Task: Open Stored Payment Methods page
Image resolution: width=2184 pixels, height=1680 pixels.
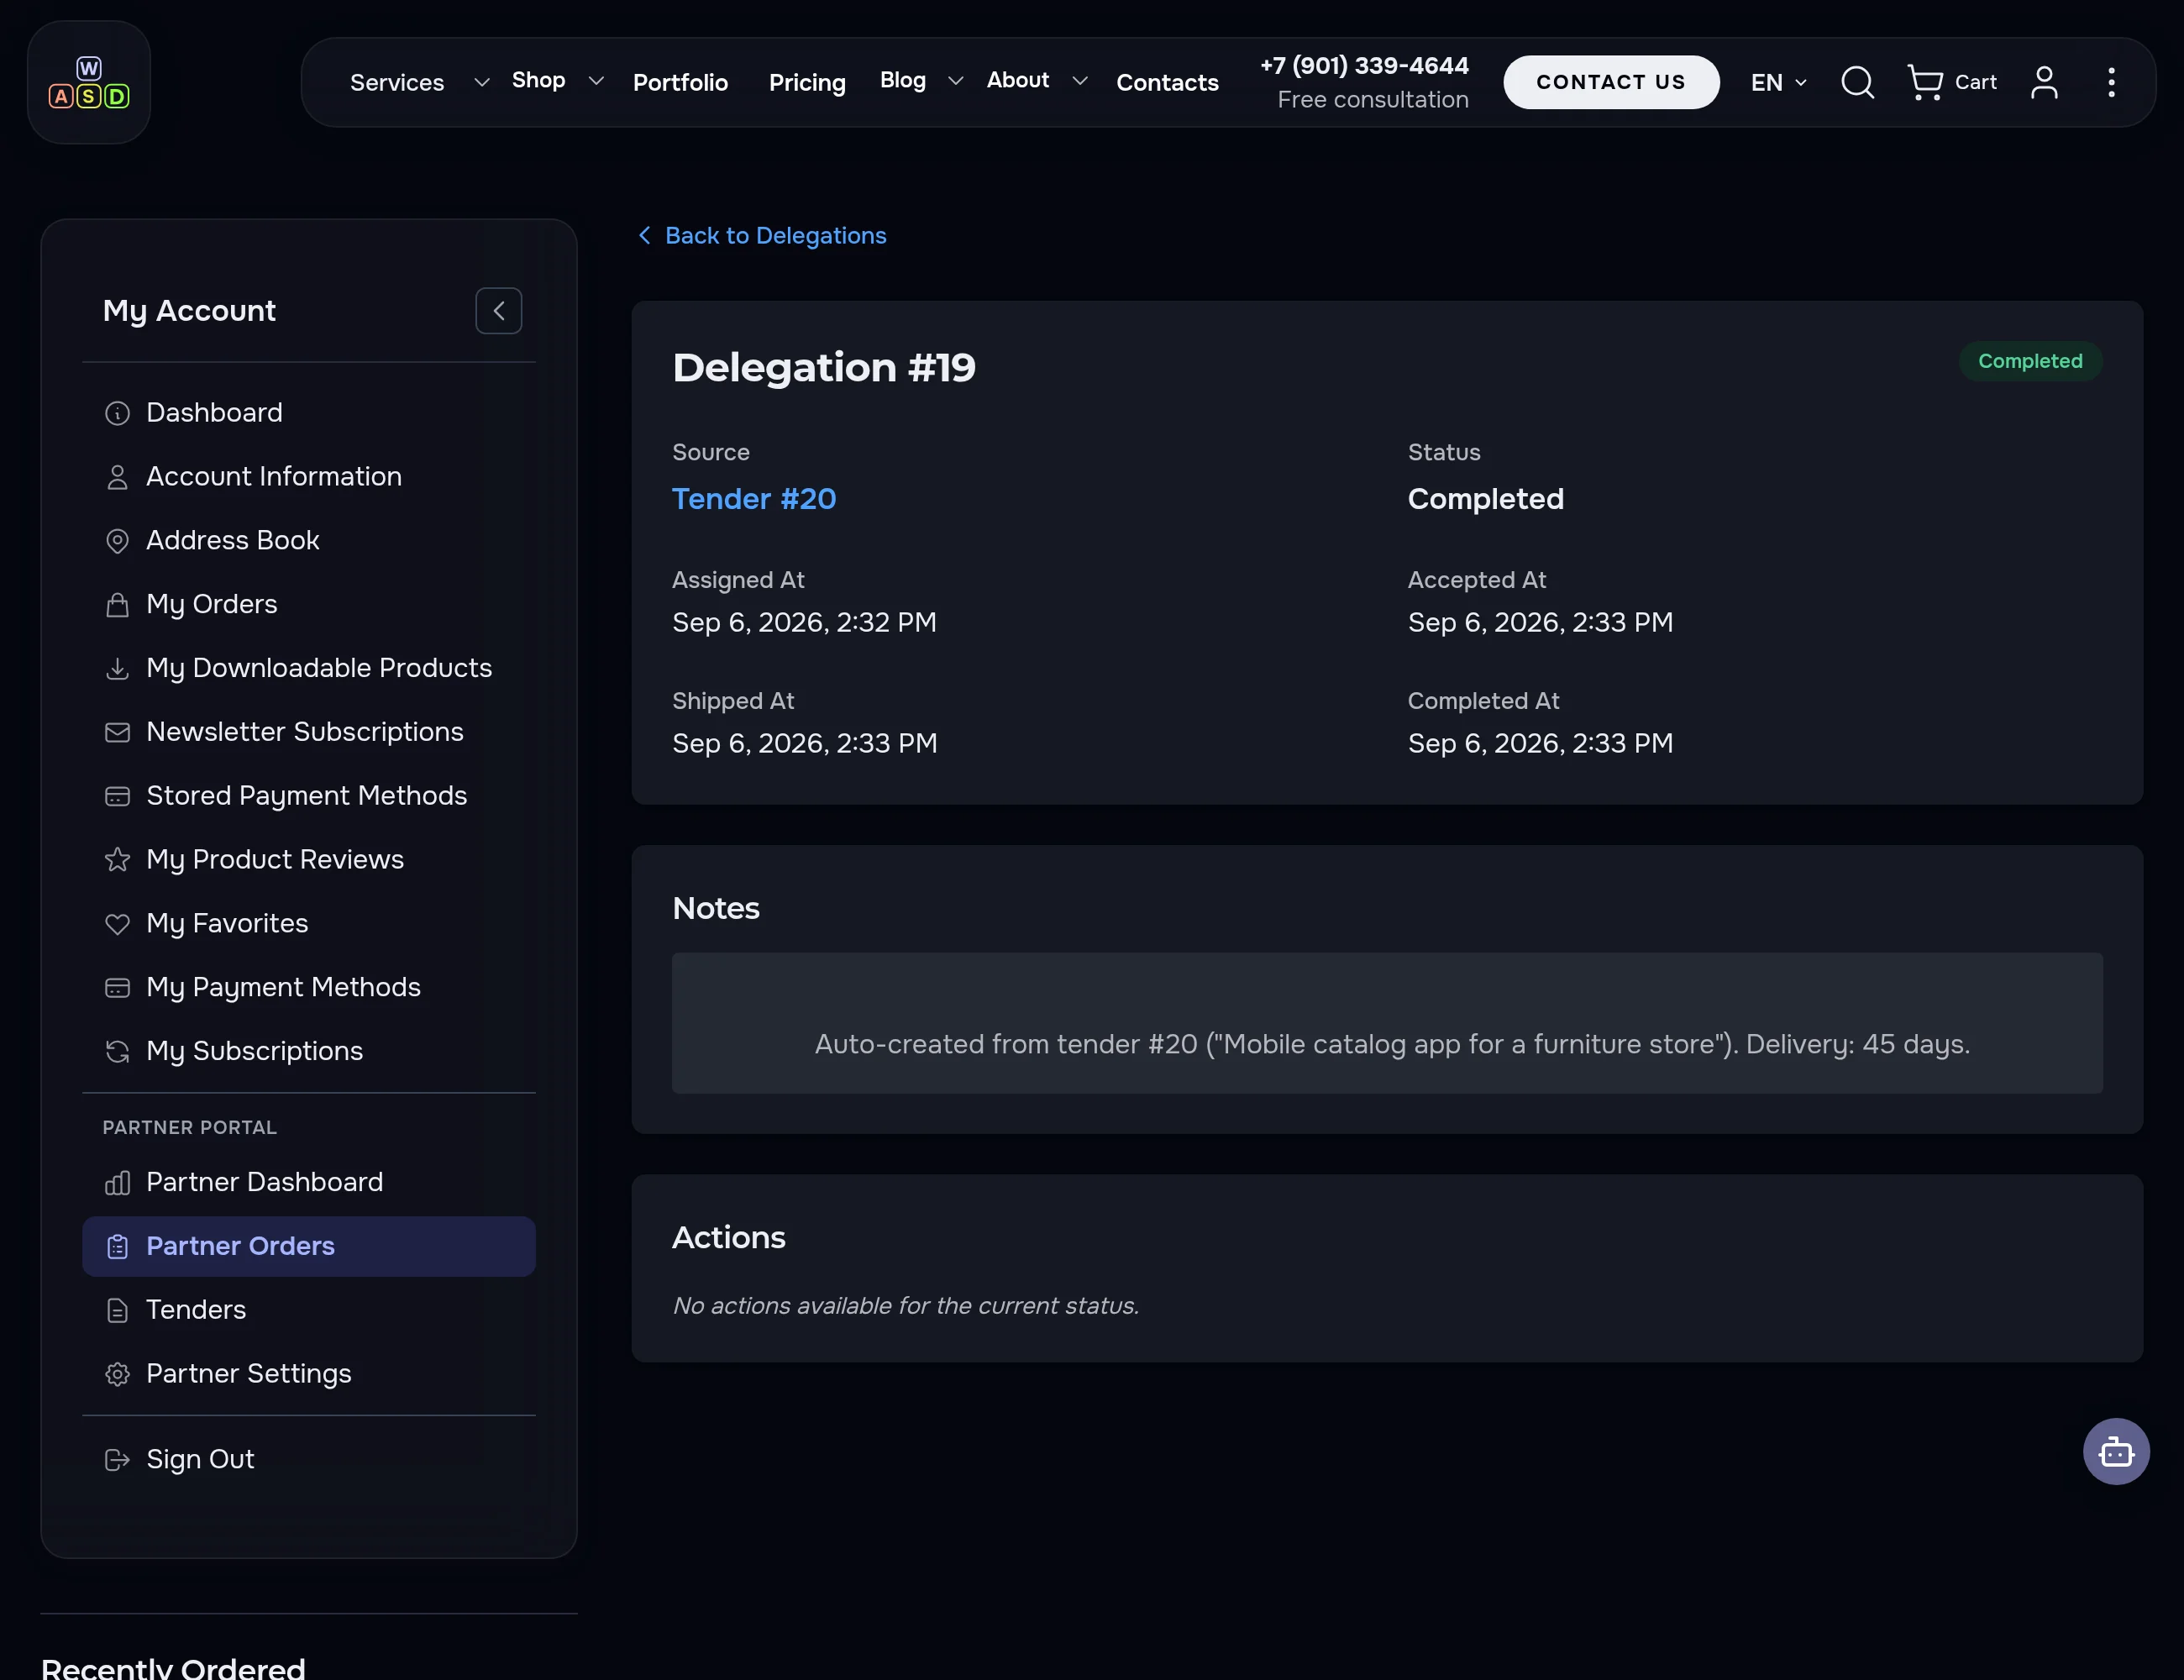Action: pyautogui.click(x=308, y=796)
